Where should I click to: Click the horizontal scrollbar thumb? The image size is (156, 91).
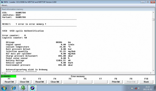pos(5,73)
